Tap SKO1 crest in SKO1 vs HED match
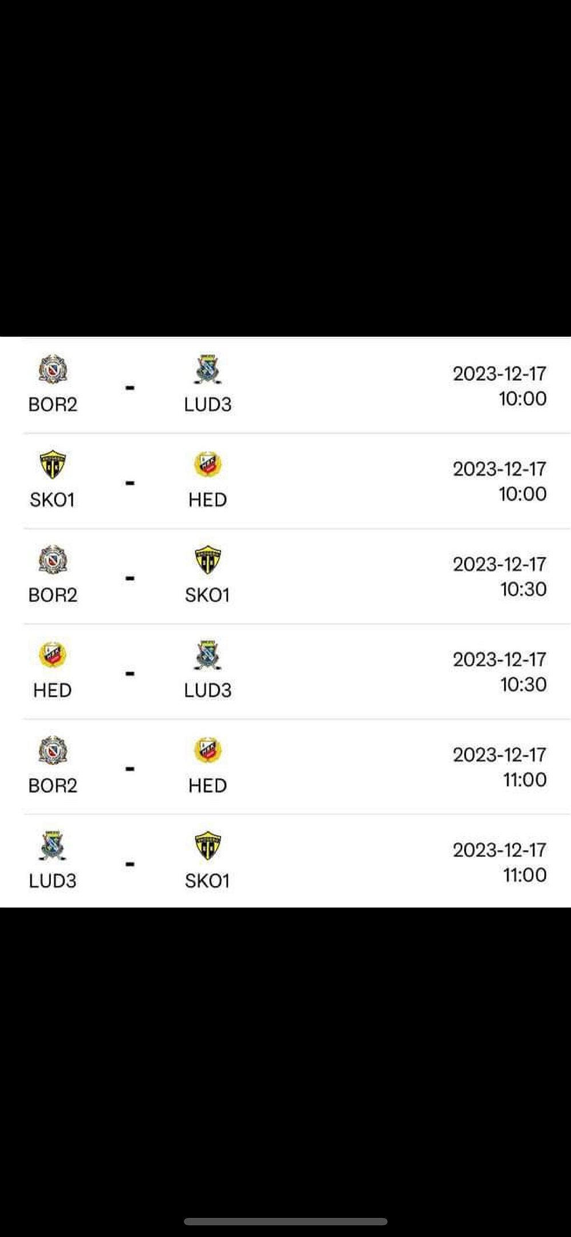This screenshot has width=571, height=1237. [x=53, y=465]
